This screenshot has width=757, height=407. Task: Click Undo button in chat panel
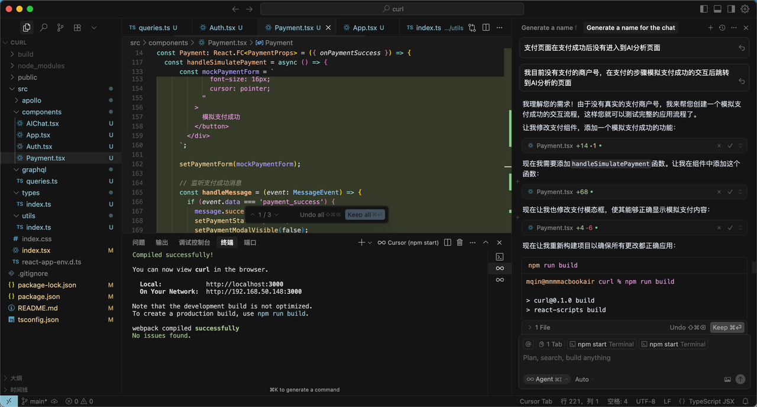[x=688, y=327]
